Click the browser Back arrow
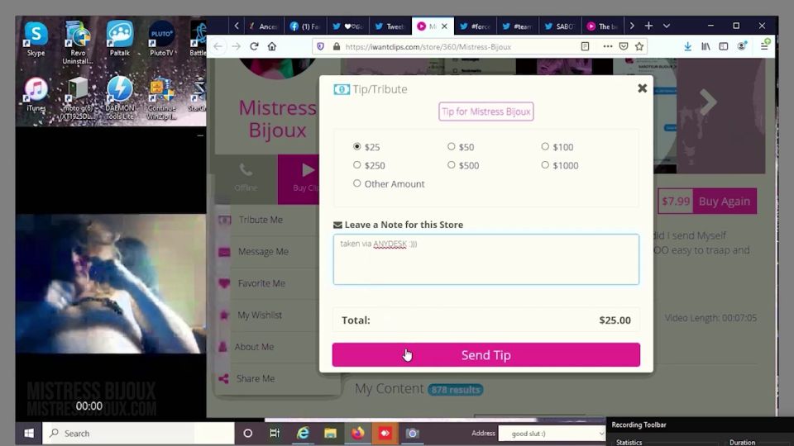 click(x=218, y=46)
